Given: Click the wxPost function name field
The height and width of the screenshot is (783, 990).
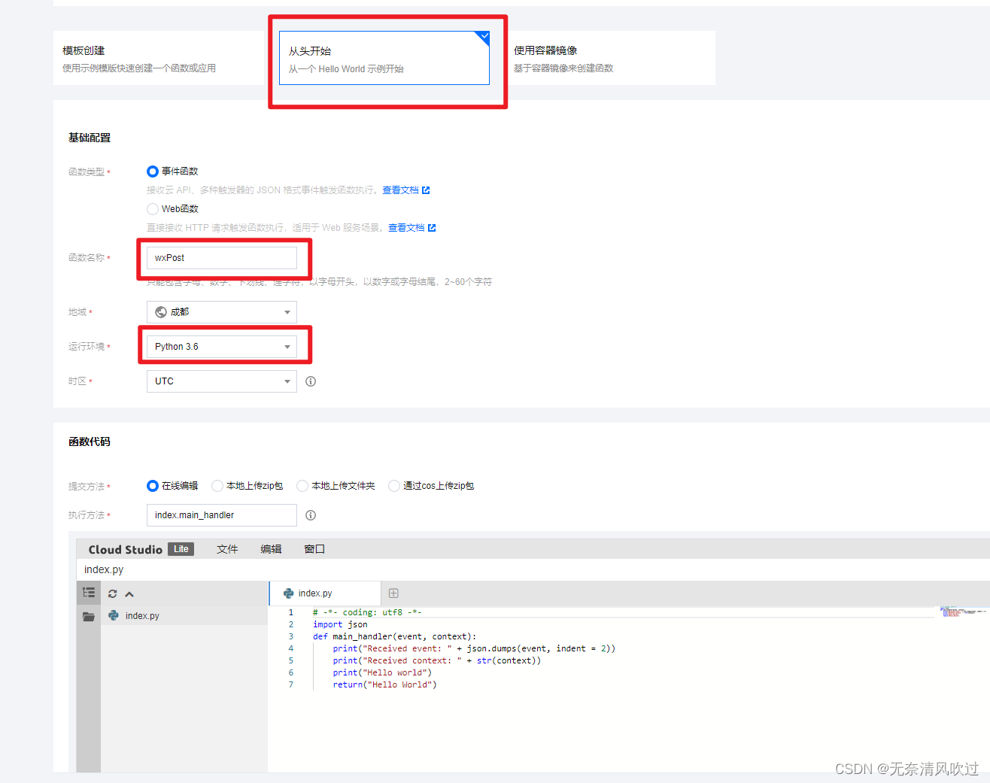Looking at the screenshot, I should point(222,258).
